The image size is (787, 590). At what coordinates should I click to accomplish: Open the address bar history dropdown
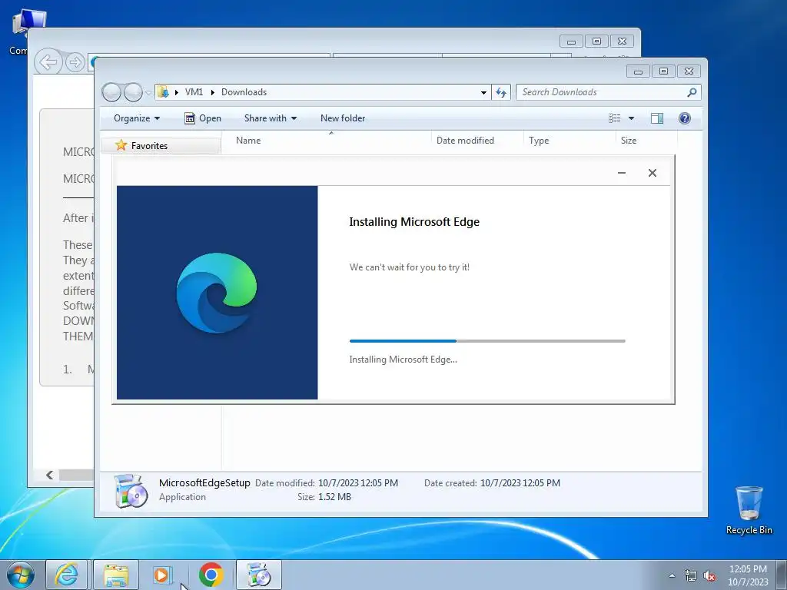tap(483, 92)
